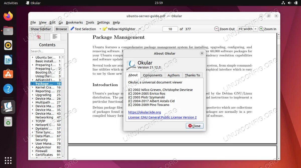Screen dimensions: 301x168
Task: Select the Text Selection tool icon
Action: pos(72,29)
